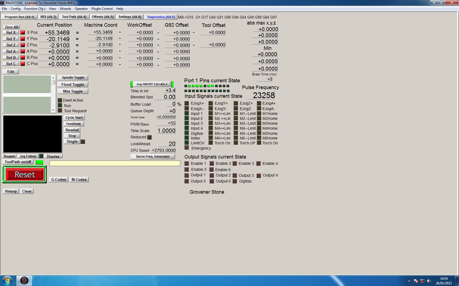
Task: Open the Config menu
Action: (x=16, y=9)
